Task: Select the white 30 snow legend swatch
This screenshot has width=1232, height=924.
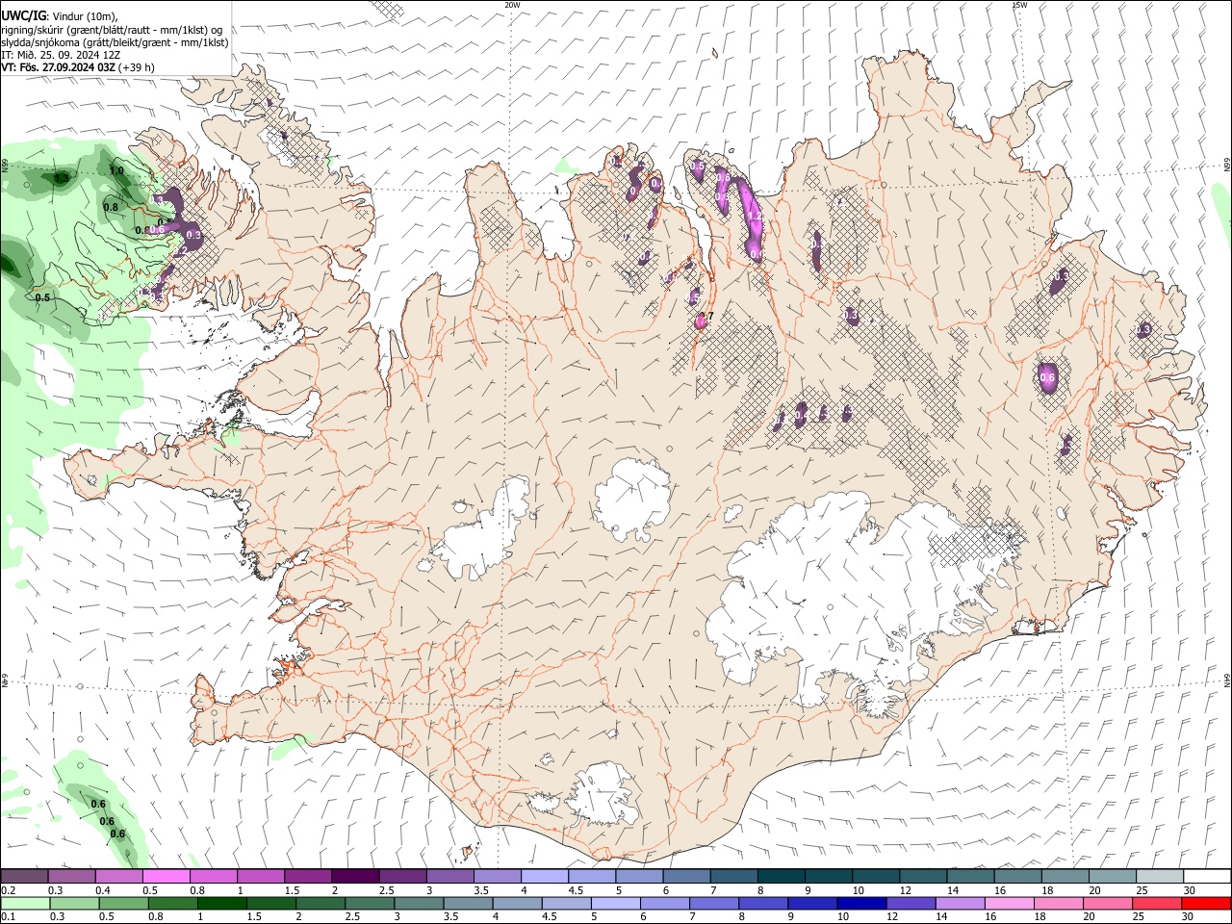Action: (1207, 876)
